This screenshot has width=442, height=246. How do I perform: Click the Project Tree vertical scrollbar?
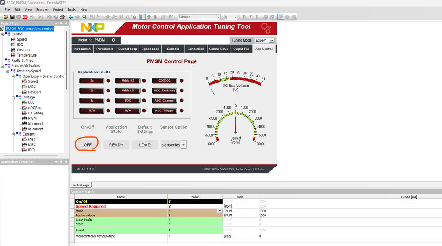pos(66,61)
